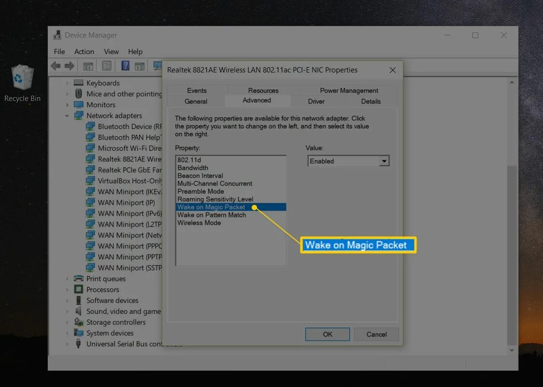Expand the Software devices node chevron

point(67,301)
